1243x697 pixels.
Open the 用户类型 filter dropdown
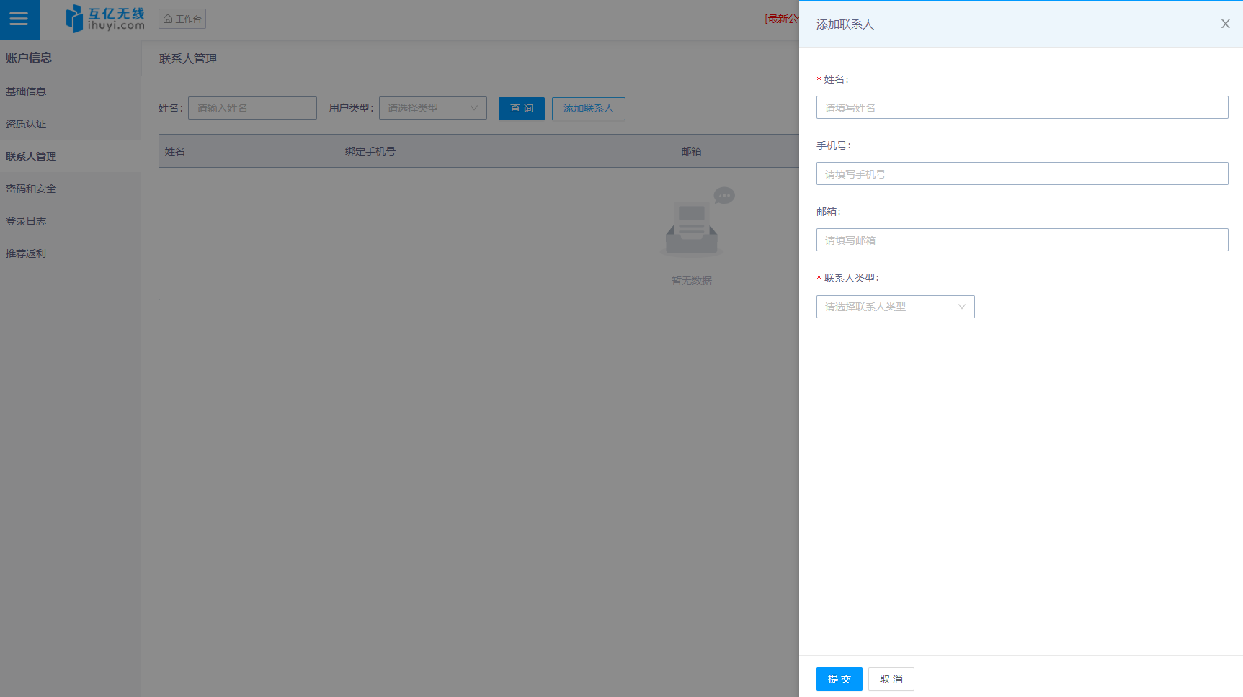pyautogui.click(x=432, y=108)
